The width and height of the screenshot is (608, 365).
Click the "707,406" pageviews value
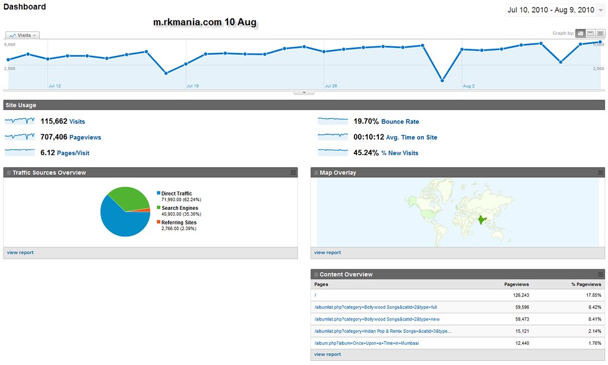54,137
